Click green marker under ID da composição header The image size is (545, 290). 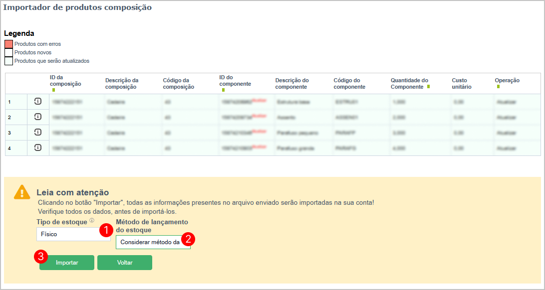pos(53,90)
